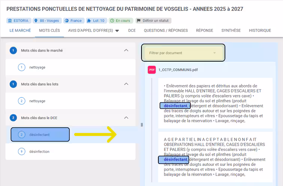Viewport: 283px width, 186px height.
Task: Select the désinfection keyword with 9 results
Action: [39, 152]
